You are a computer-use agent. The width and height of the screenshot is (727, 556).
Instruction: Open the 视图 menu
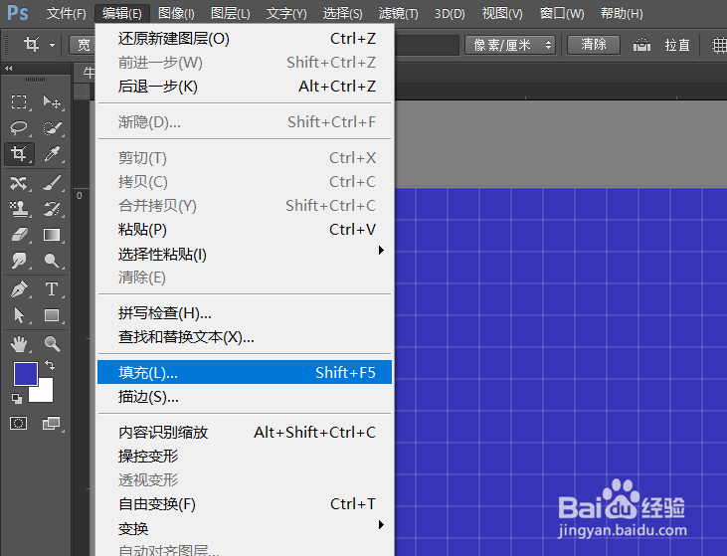[502, 14]
